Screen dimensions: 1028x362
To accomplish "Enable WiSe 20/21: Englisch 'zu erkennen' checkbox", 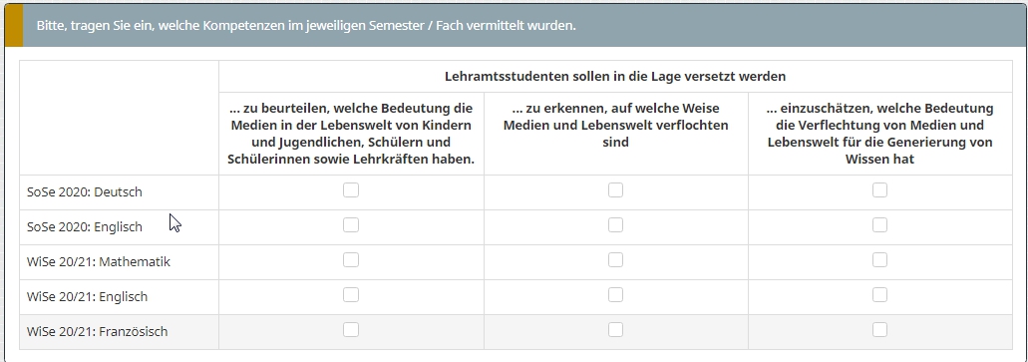I will click(x=615, y=294).
